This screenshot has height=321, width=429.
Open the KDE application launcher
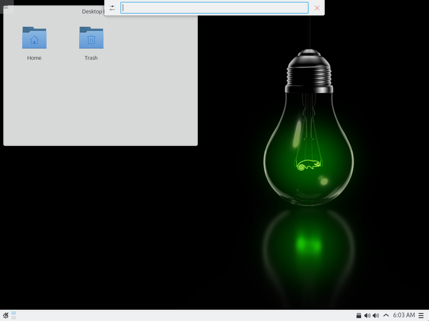coord(6,316)
